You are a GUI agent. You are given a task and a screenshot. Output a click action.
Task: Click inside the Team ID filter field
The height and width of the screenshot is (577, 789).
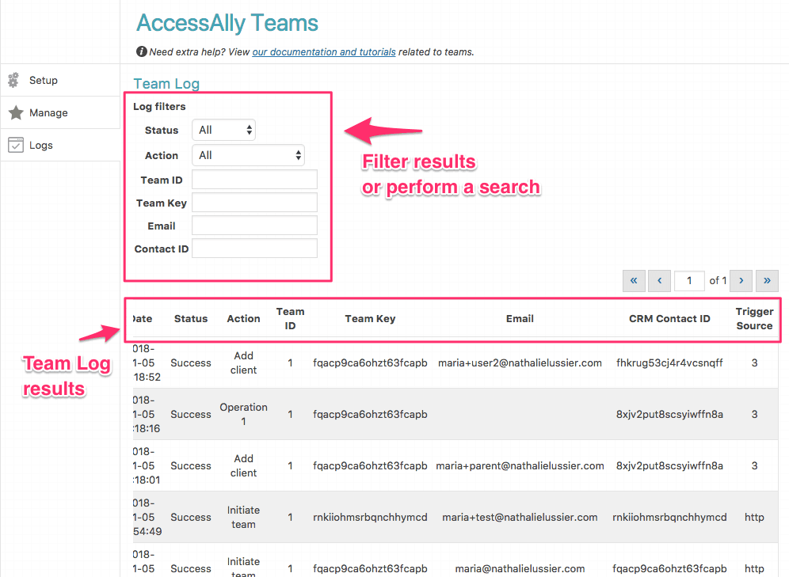click(253, 180)
